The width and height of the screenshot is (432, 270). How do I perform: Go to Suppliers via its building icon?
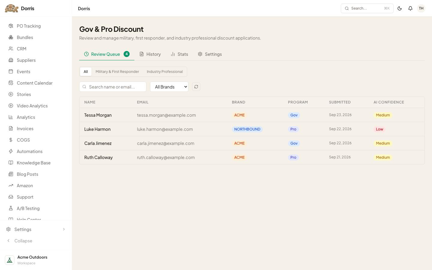[x=11, y=60]
